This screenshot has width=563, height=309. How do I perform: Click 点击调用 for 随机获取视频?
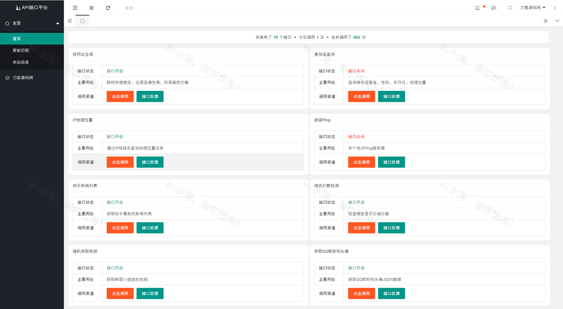click(120, 293)
